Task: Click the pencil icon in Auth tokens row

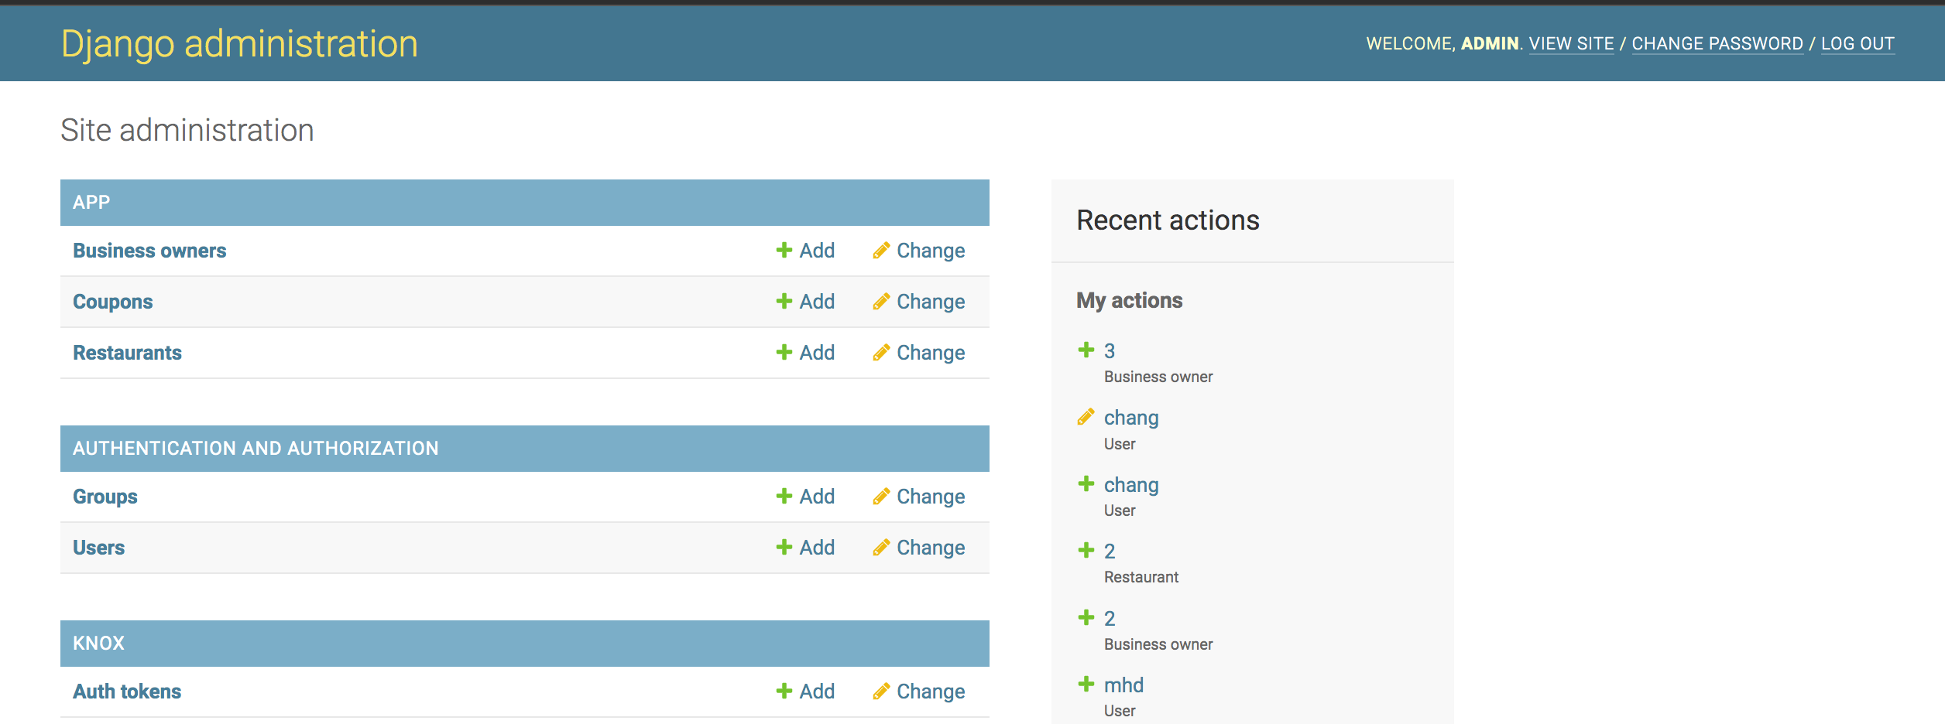Action: click(881, 691)
